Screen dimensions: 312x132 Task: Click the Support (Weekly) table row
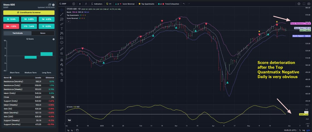29,121
